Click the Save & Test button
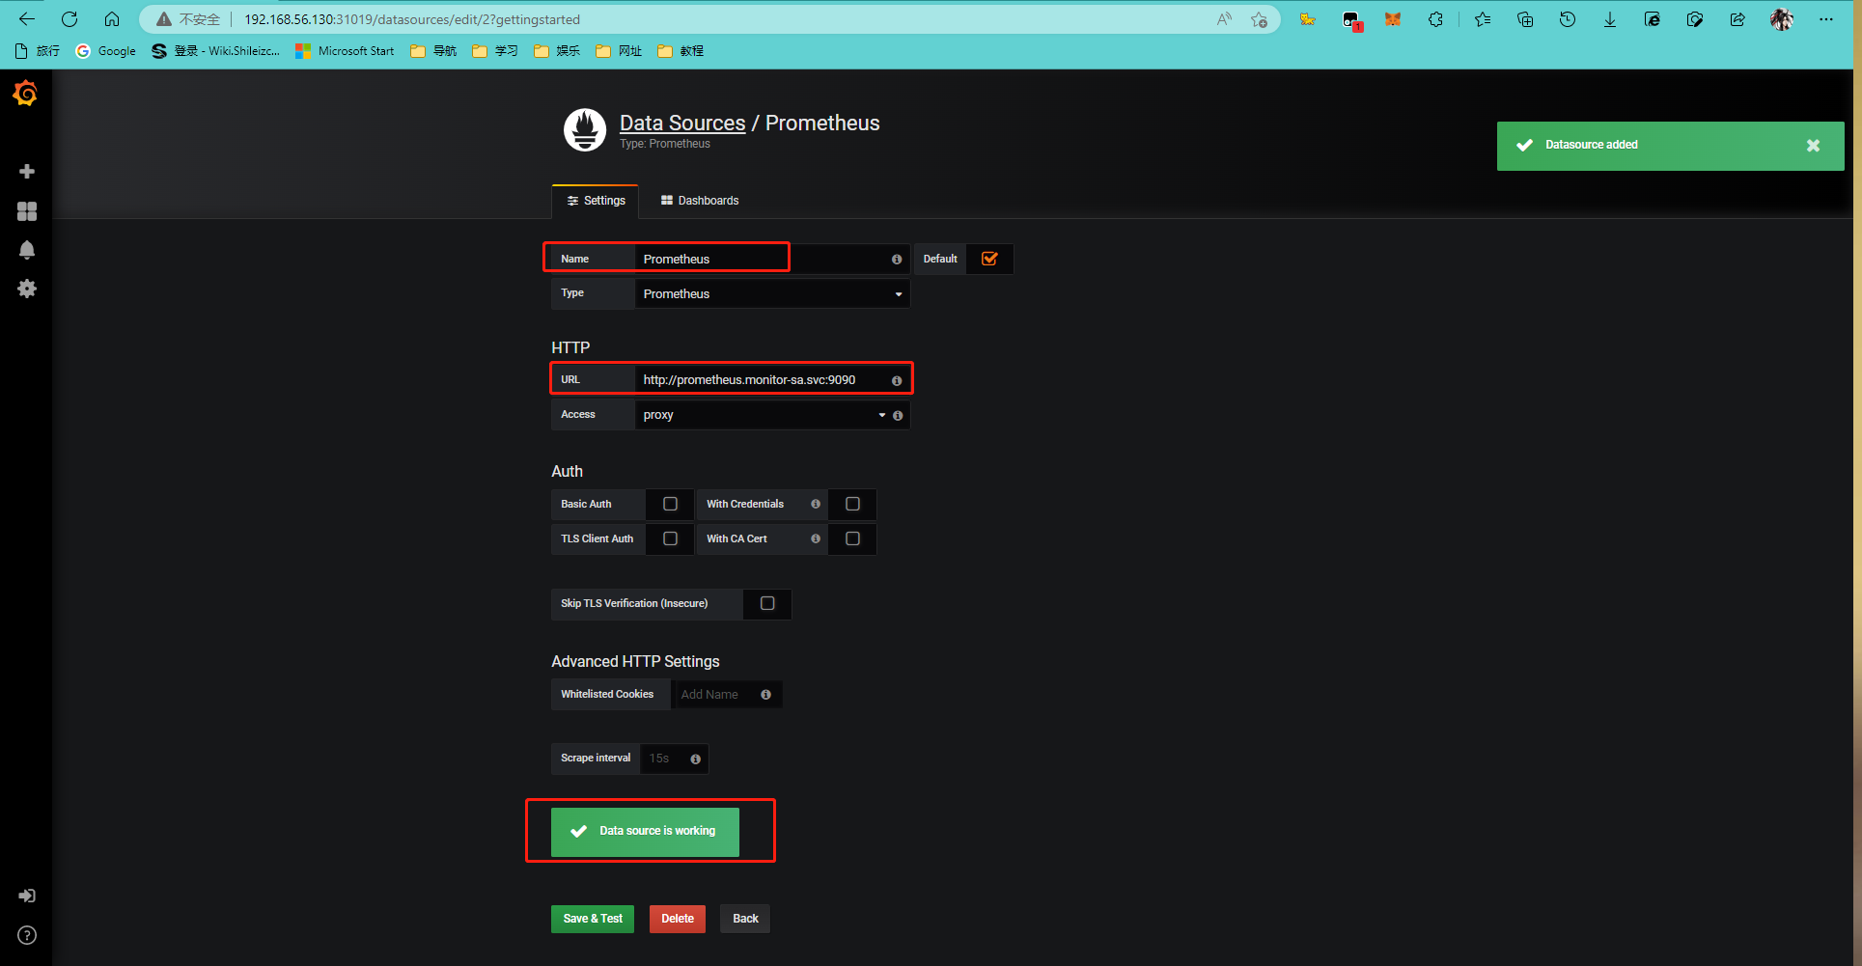The image size is (1862, 966). [593, 919]
